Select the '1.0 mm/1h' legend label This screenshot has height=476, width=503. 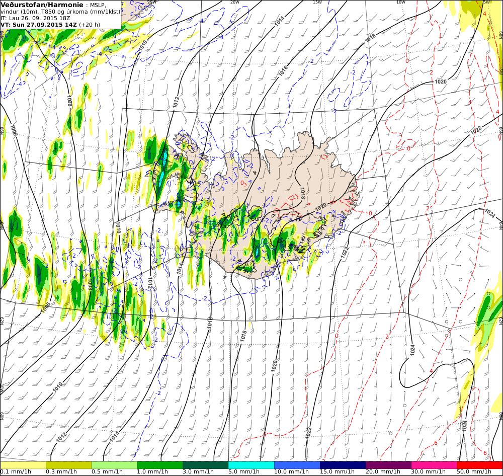coord(153,472)
